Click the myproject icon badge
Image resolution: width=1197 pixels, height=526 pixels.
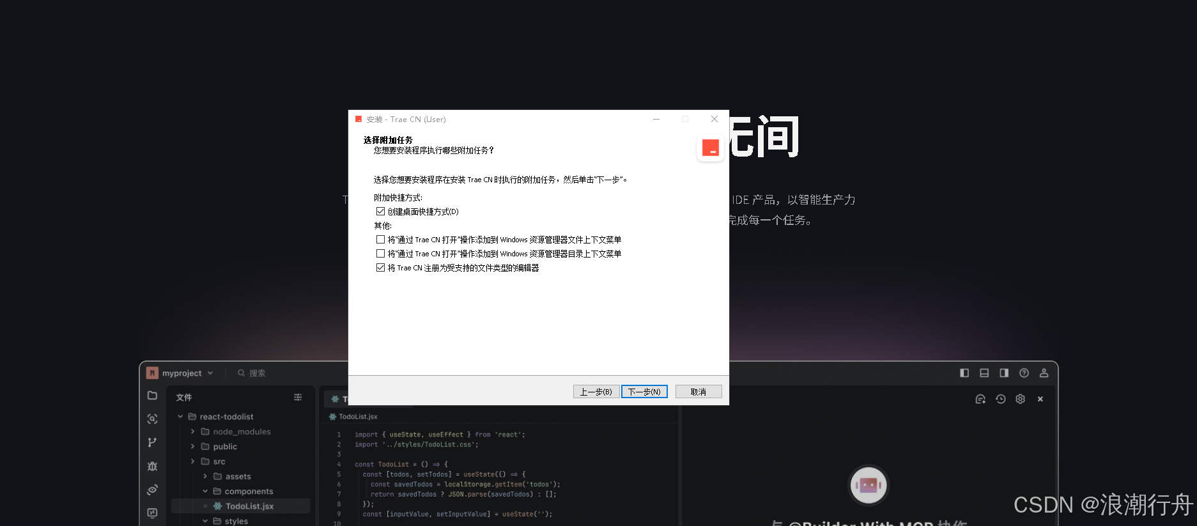pos(152,373)
